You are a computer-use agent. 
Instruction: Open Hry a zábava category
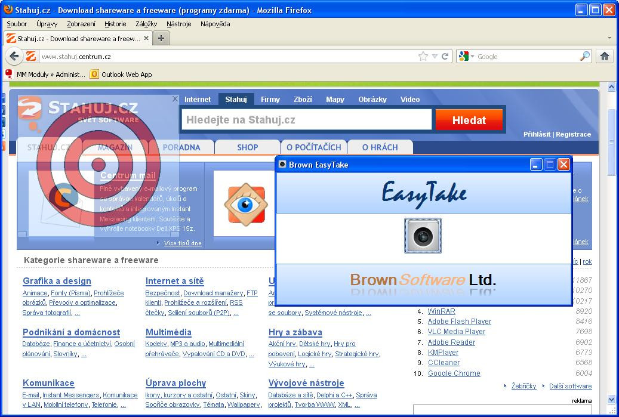pyautogui.click(x=295, y=332)
